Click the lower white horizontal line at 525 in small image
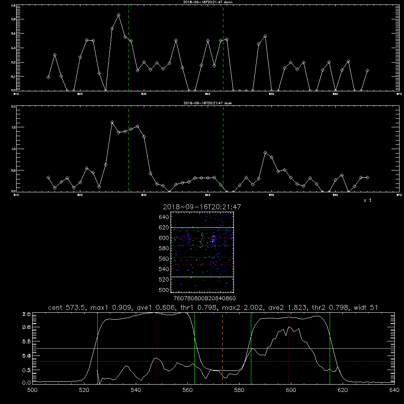This screenshot has width=404, height=404. point(202,277)
